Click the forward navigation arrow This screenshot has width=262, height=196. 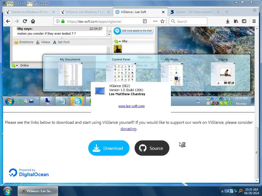[17, 21]
